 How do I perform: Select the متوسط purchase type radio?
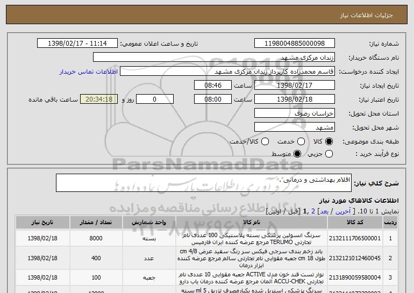point(297,154)
